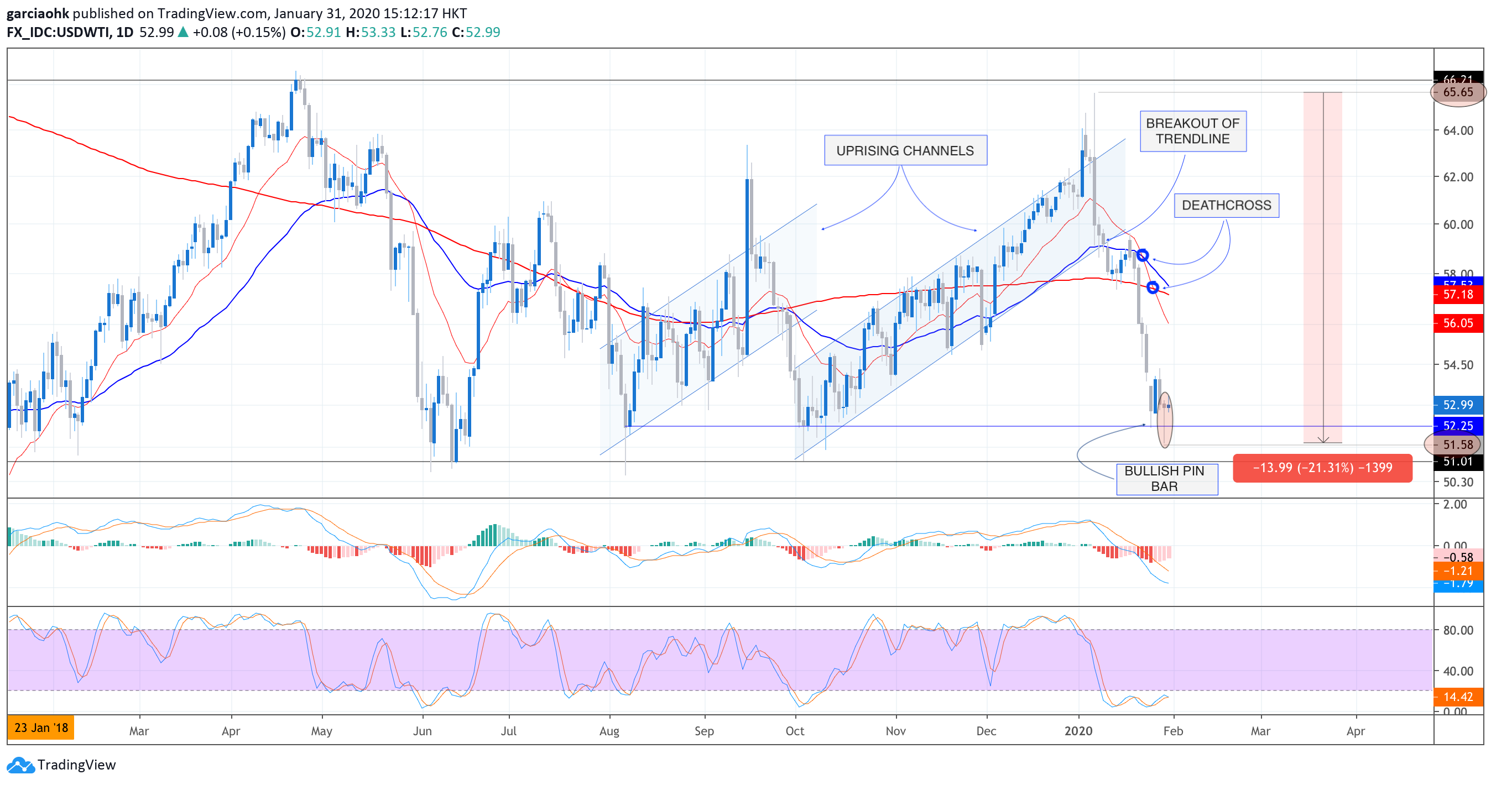1491x785 pixels.
Task: Click the DEATHCROSS annotation label
Action: pyautogui.click(x=1226, y=205)
